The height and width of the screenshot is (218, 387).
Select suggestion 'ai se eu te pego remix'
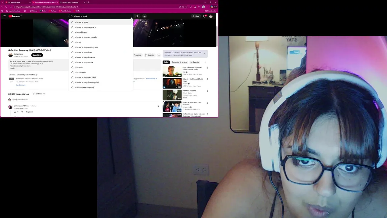(x=101, y=62)
